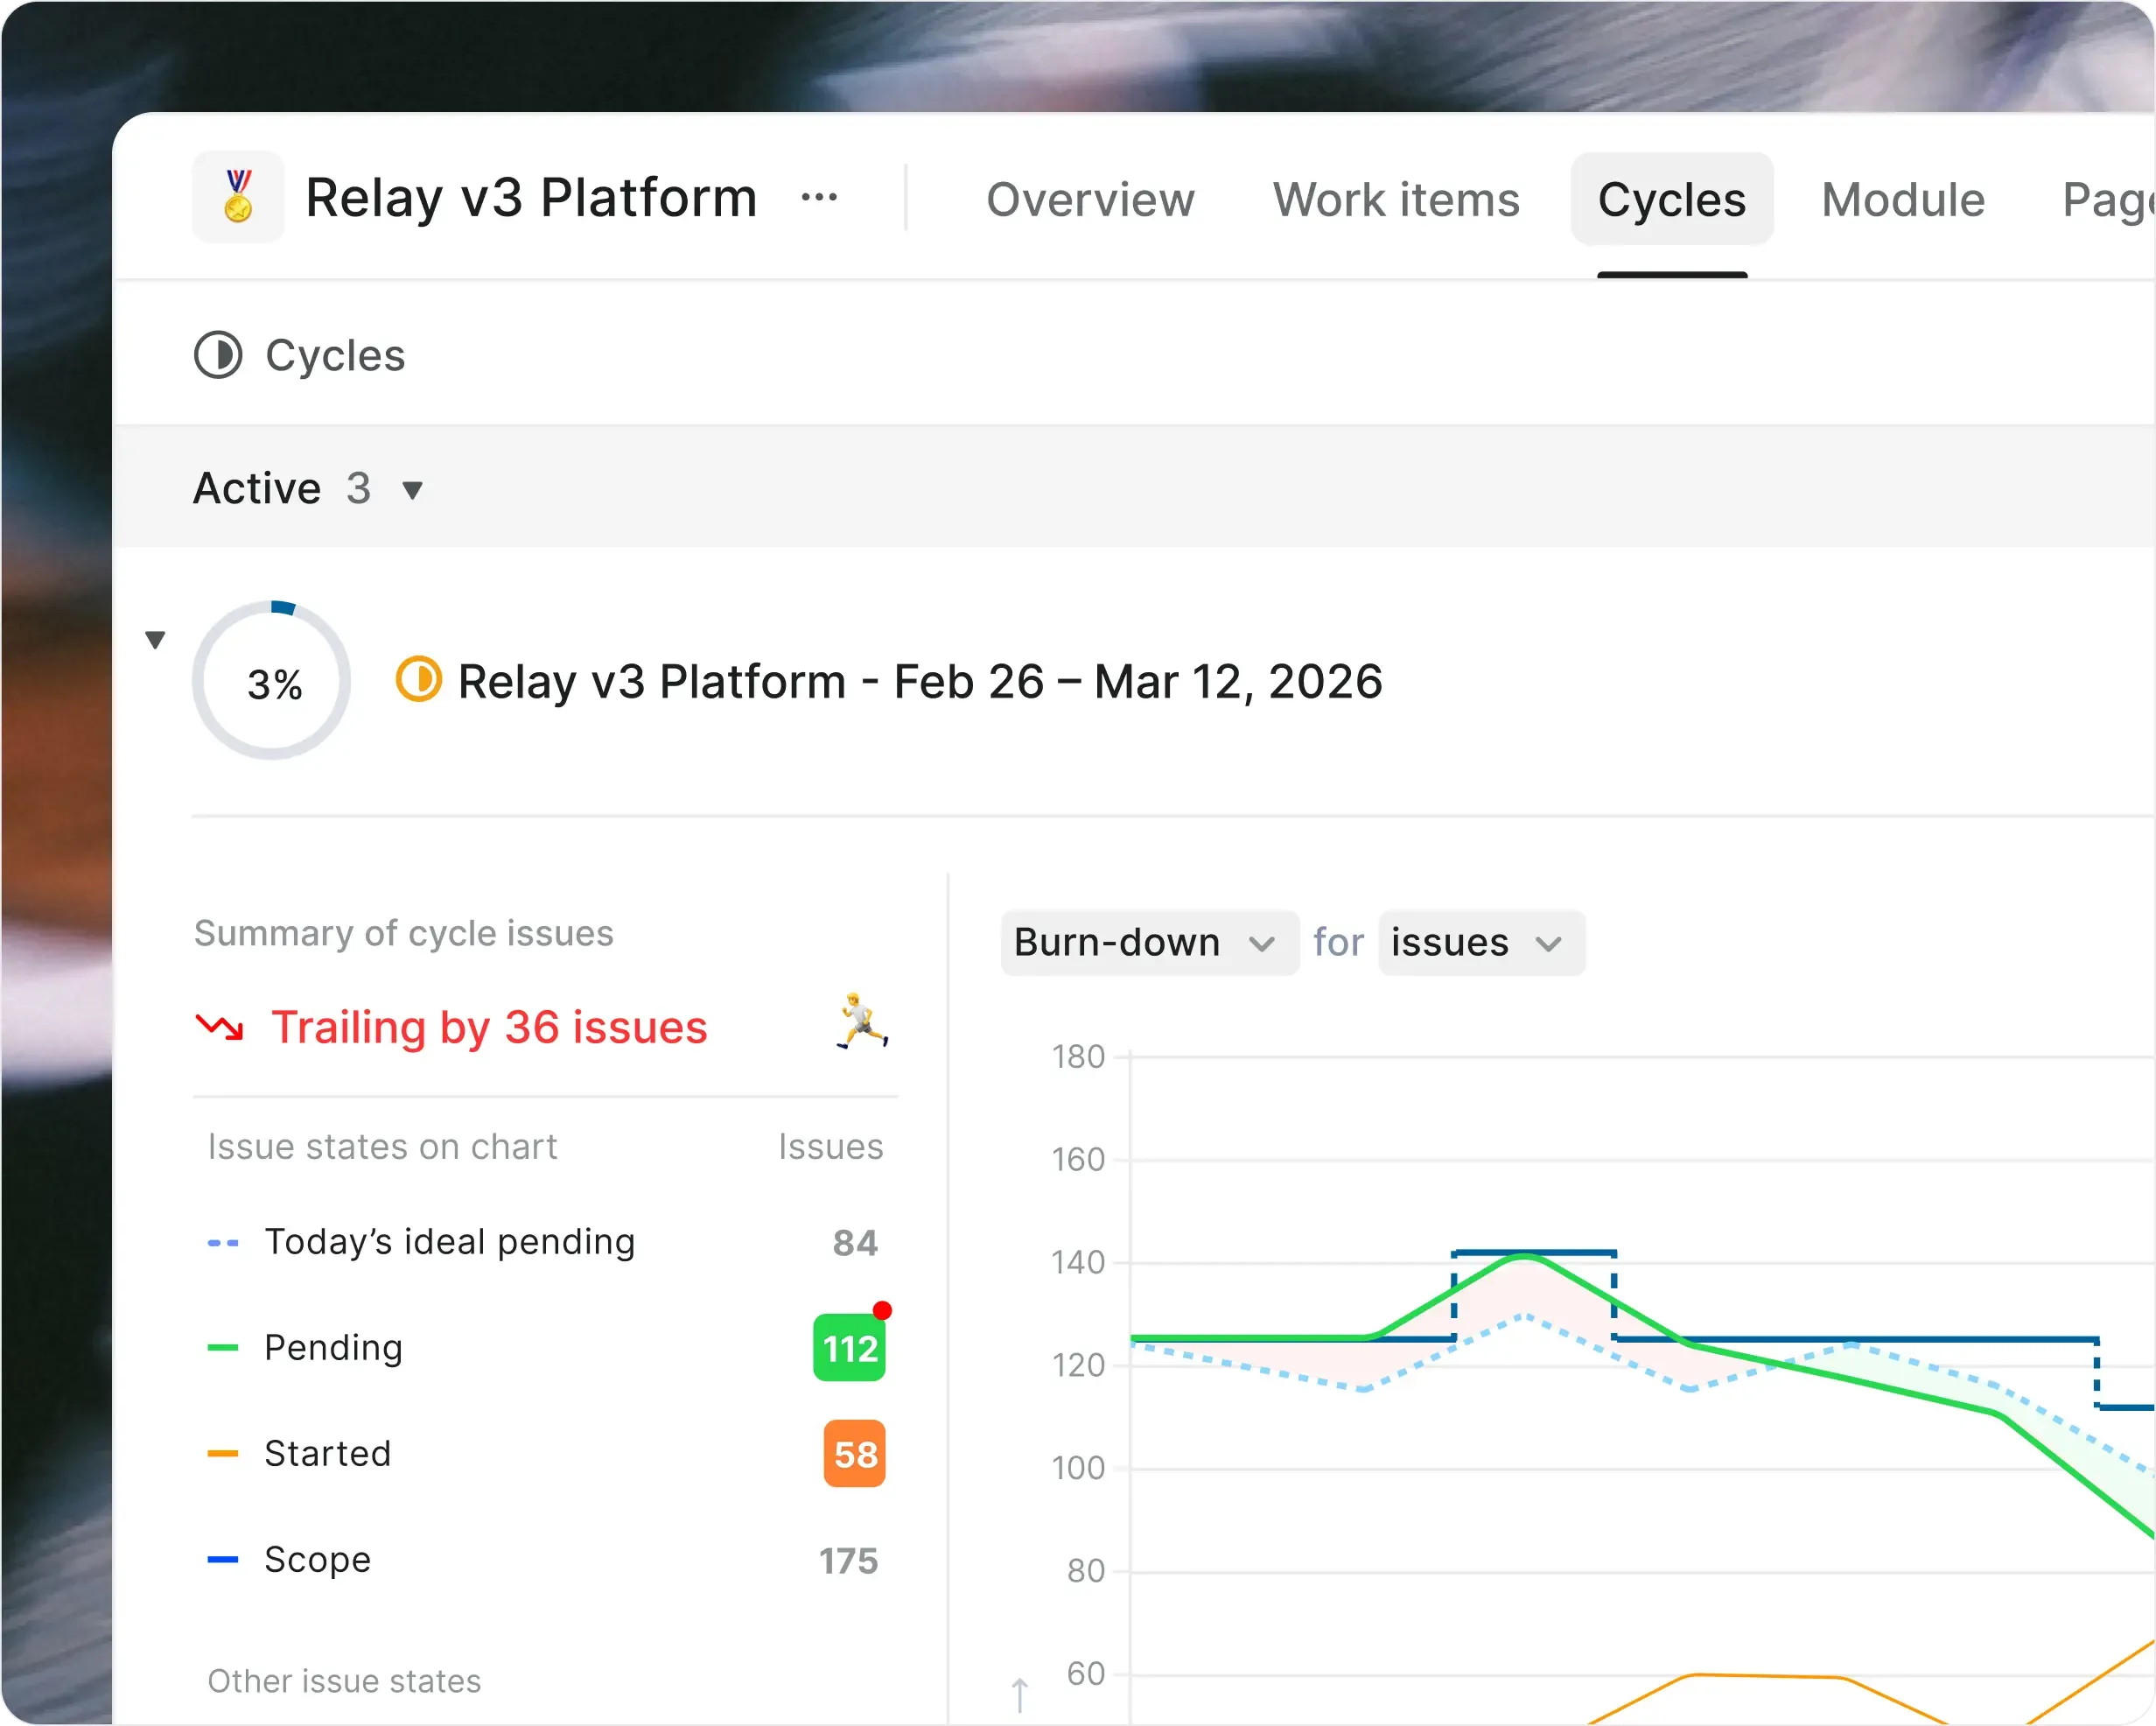Viewport: 2156px width, 1726px height.
Task: Click the medal project icon
Action: (x=238, y=197)
